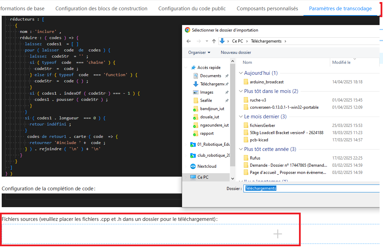Collapse the Aujourd'hui (1) group
Viewport: 383px width, 249px height.
[241, 73]
